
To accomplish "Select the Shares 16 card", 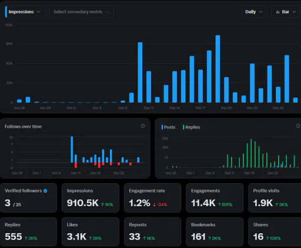I will [x=275, y=232].
